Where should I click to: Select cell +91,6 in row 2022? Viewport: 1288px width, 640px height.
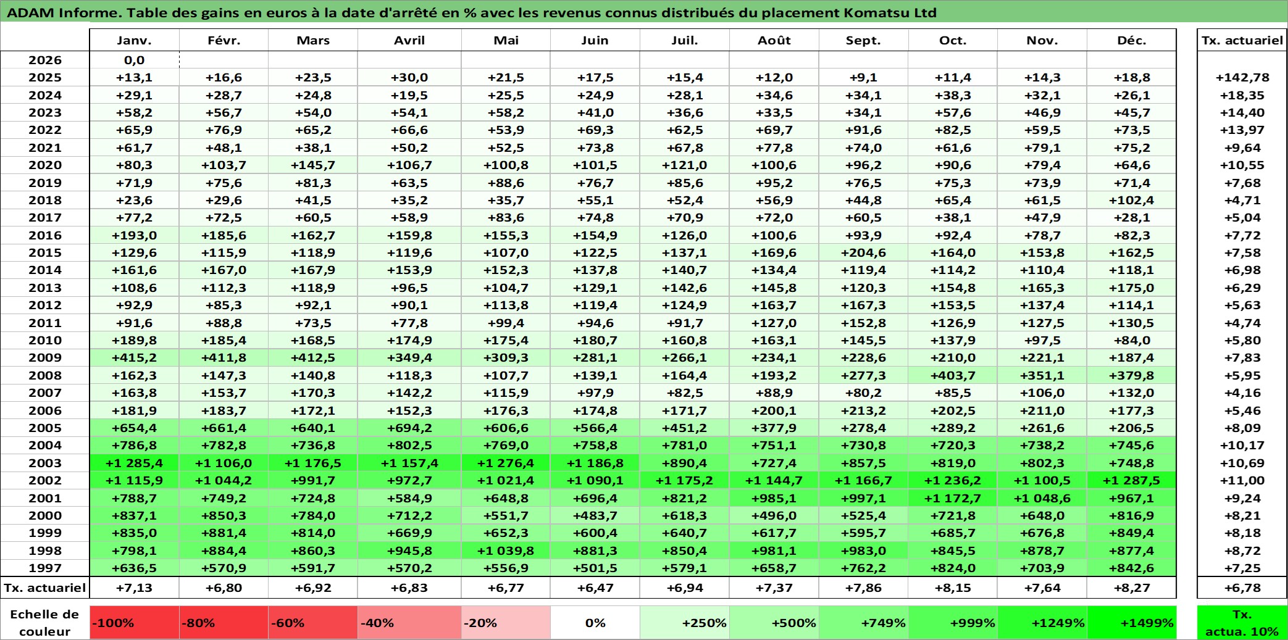coord(864,130)
